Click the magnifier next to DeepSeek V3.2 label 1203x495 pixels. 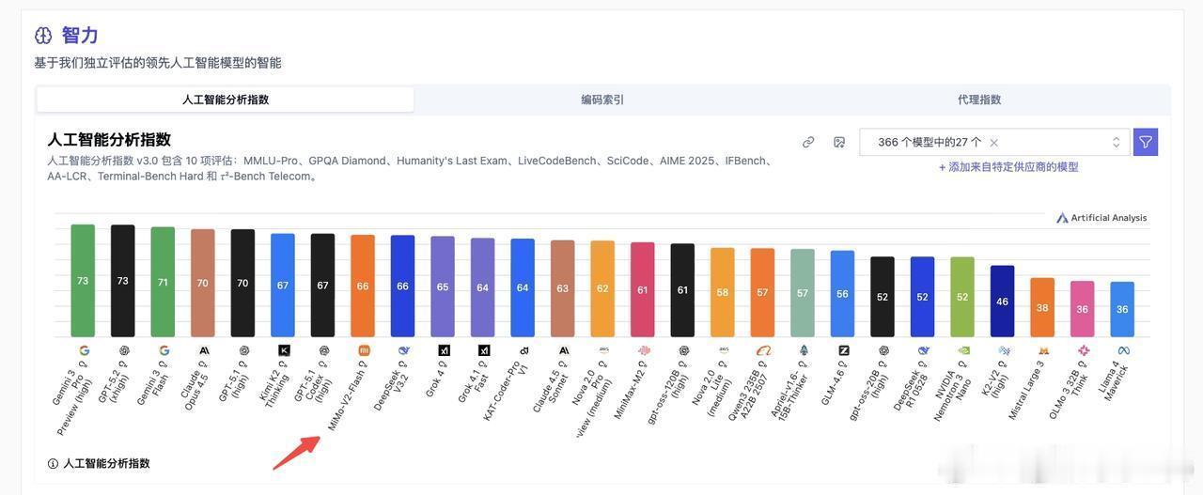pyautogui.click(x=403, y=364)
